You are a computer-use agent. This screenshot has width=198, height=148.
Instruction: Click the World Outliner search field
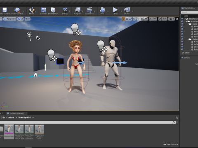189,12
